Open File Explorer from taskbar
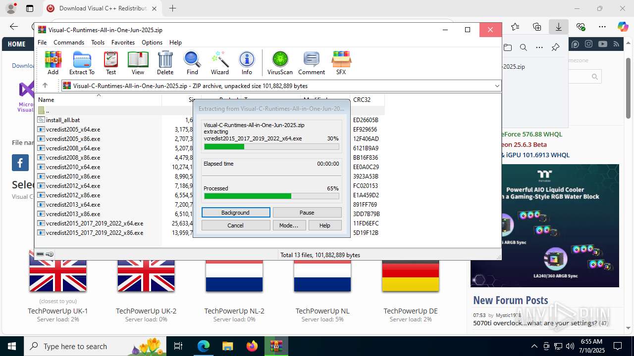Image resolution: width=634 pixels, height=356 pixels. [x=227, y=346]
